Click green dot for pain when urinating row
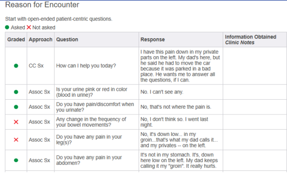This screenshot has width=287, height=174. 16,107
